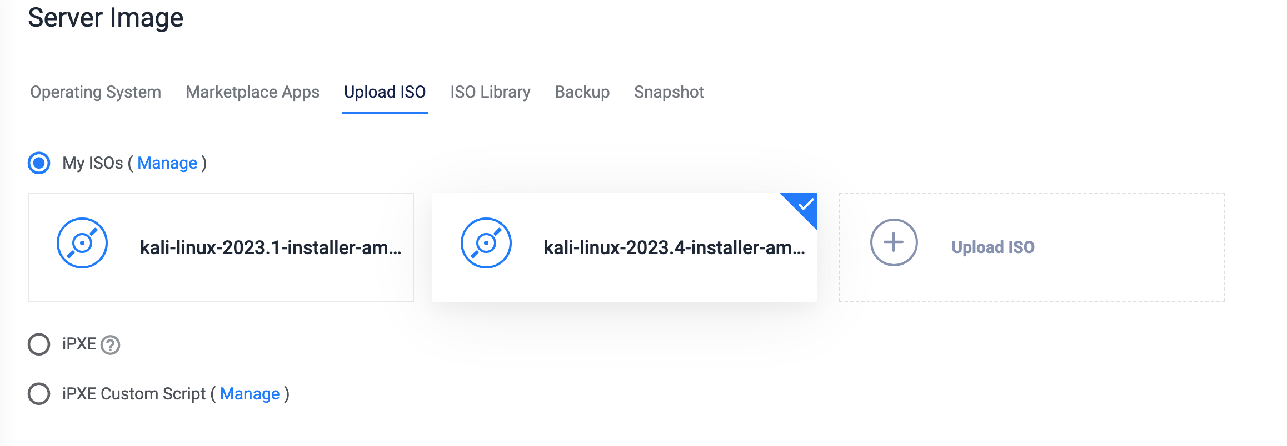Choose the kali-linux-2023.4-installer ISO name
This screenshot has height=446, width=1287.
674,247
